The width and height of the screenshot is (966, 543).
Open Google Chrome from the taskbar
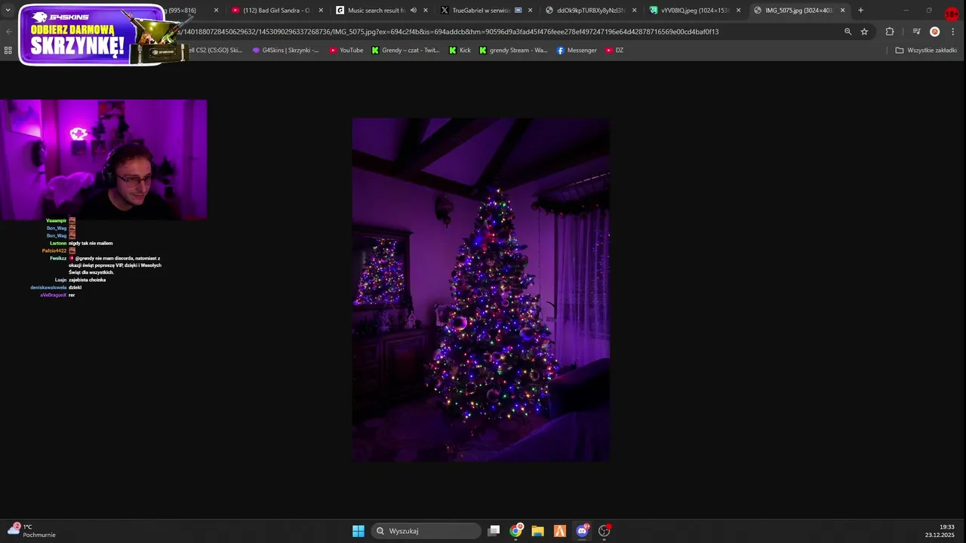[516, 531]
